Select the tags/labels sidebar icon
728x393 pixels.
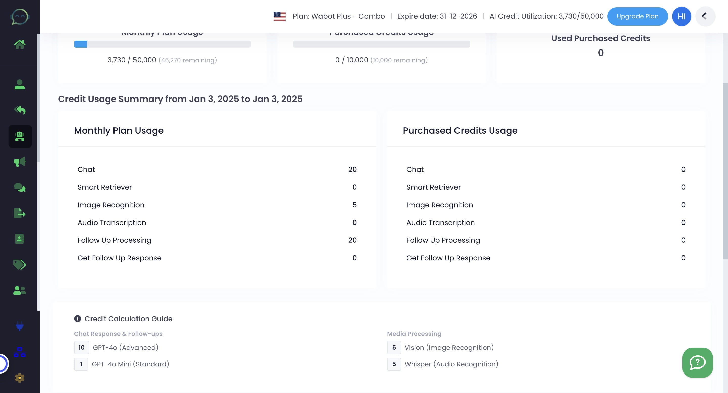pos(19,265)
